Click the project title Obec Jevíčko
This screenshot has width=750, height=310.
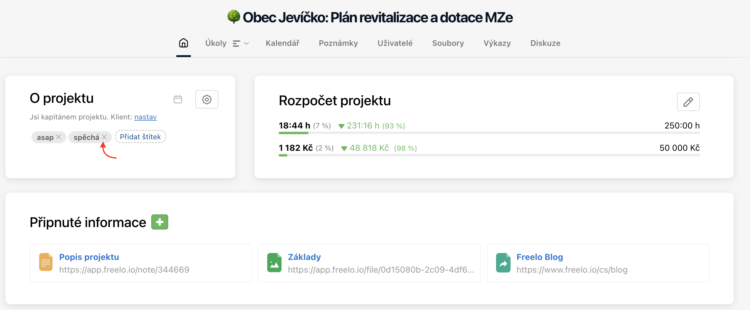tap(378, 17)
